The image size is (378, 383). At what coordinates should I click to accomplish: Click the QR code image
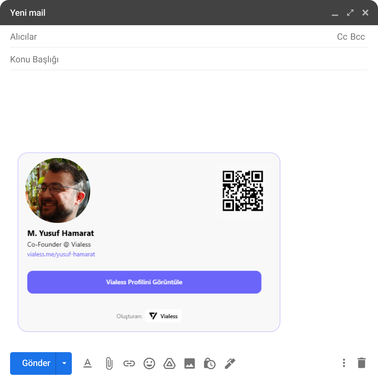[x=243, y=191]
